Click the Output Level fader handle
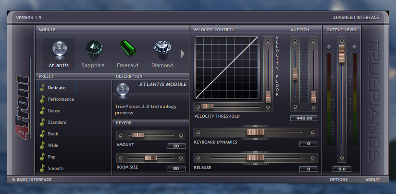Viewport: 396px width, 194px height. pyautogui.click(x=342, y=54)
